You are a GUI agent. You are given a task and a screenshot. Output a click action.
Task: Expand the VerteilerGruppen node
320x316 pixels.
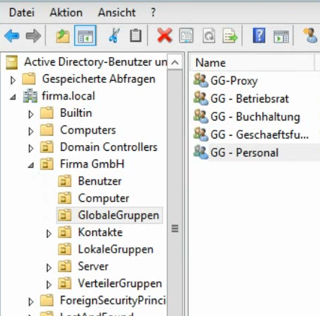coord(49,285)
